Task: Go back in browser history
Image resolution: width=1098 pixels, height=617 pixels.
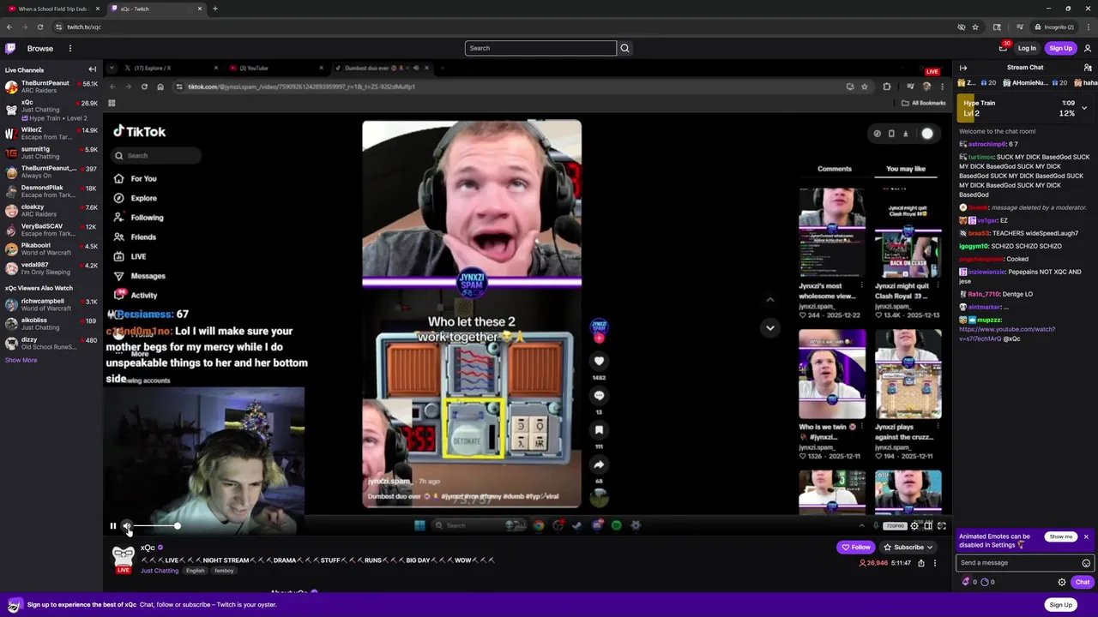Action: (9, 27)
